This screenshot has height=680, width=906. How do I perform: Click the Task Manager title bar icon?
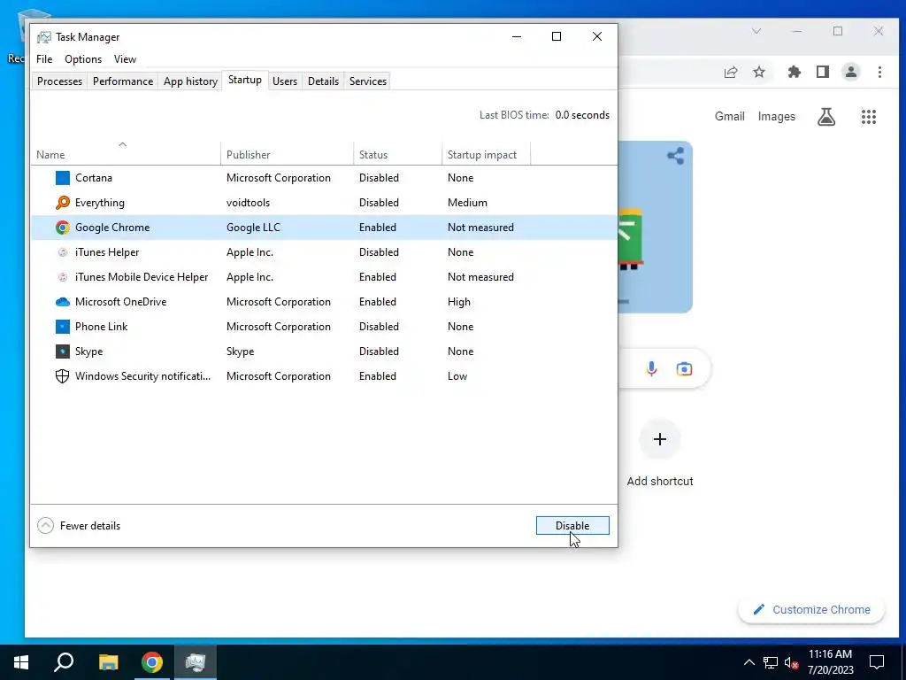pyautogui.click(x=44, y=37)
